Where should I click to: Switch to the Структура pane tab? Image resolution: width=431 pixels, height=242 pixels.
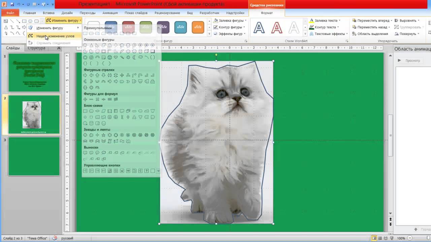[x=36, y=48]
